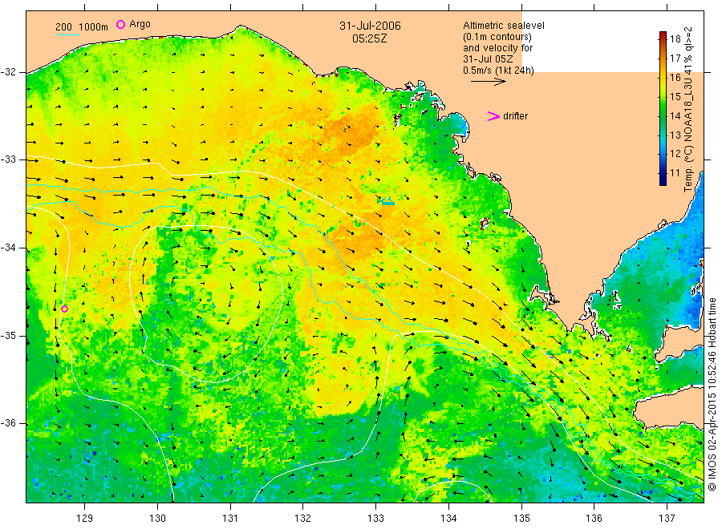Viewport: 722px width, 529px height.
Task: Click the color bar value 18
Action: tap(675, 38)
